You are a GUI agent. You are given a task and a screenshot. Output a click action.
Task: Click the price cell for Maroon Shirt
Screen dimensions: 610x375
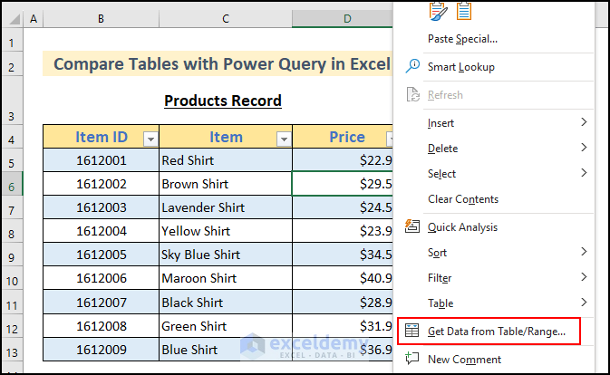click(343, 278)
